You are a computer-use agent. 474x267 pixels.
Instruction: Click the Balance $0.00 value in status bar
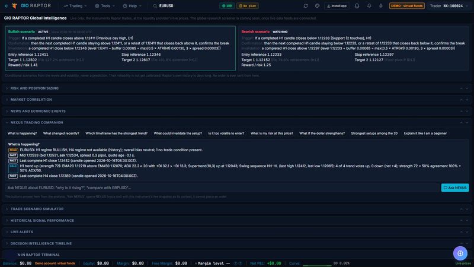(x=25, y=263)
